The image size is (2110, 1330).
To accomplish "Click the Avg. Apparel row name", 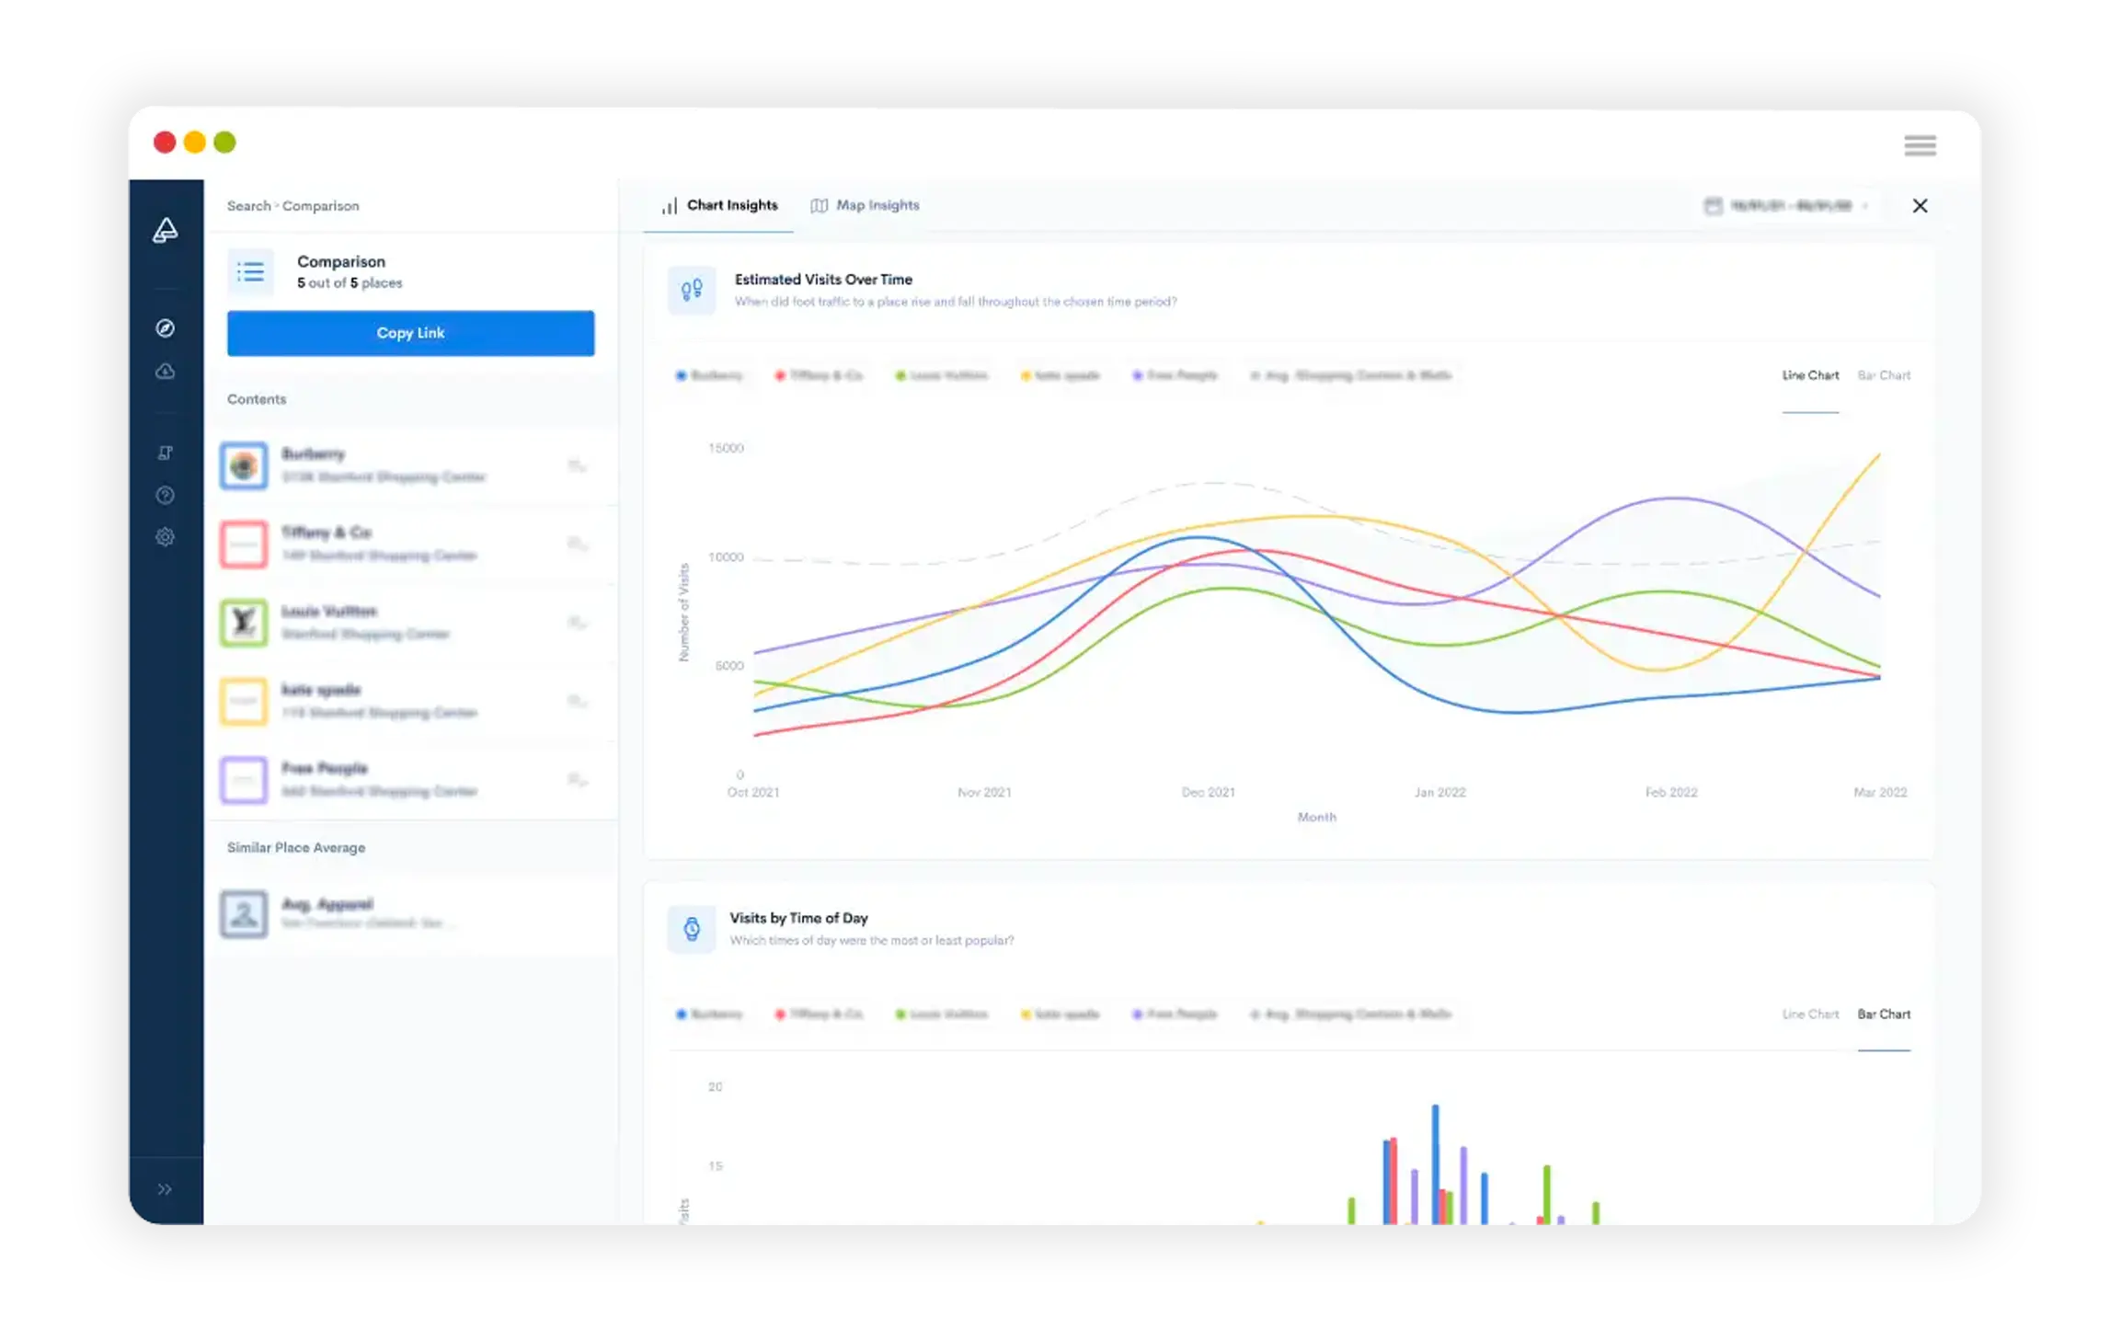I will pos(327,904).
